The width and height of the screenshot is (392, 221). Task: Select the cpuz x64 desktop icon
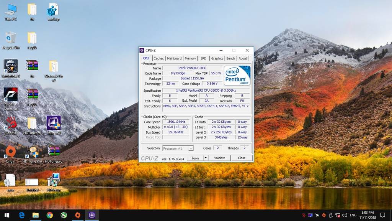coord(54,124)
